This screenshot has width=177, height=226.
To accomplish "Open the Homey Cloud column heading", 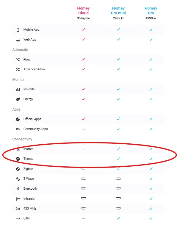I will pyautogui.click(x=83, y=11).
